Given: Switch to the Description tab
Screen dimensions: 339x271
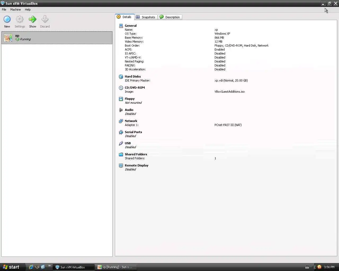Looking at the screenshot, I should click(170, 17).
